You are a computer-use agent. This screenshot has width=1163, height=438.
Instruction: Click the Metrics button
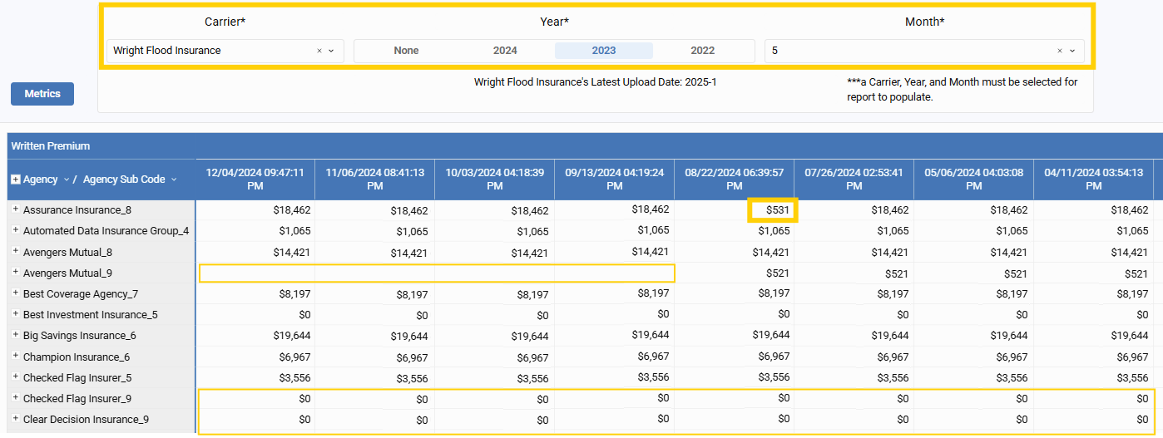pyautogui.click(x=42, y=94)
